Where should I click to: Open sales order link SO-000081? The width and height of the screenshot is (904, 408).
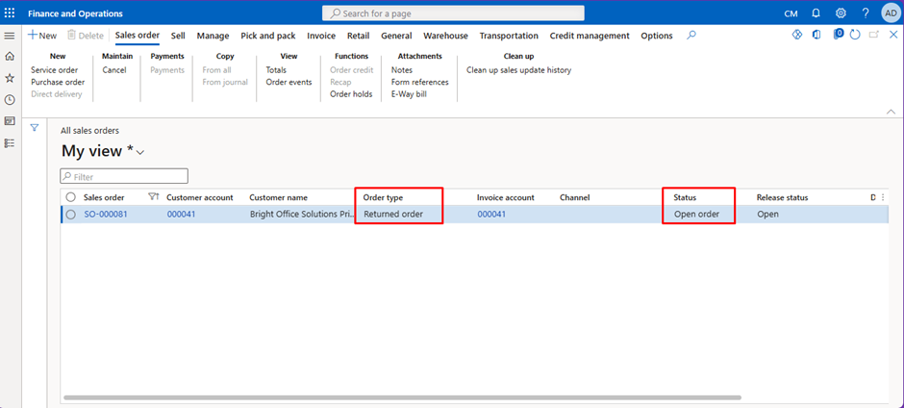pos(106,214)
